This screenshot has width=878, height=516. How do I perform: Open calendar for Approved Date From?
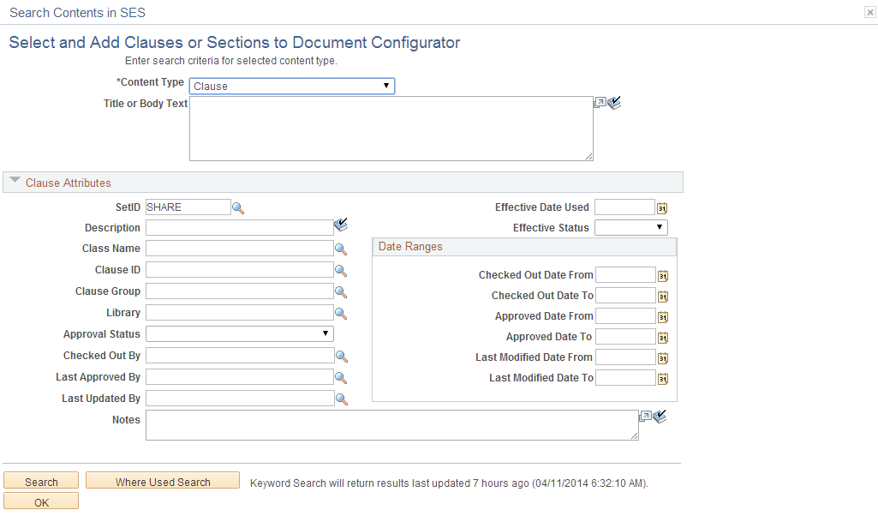point(662,315)
